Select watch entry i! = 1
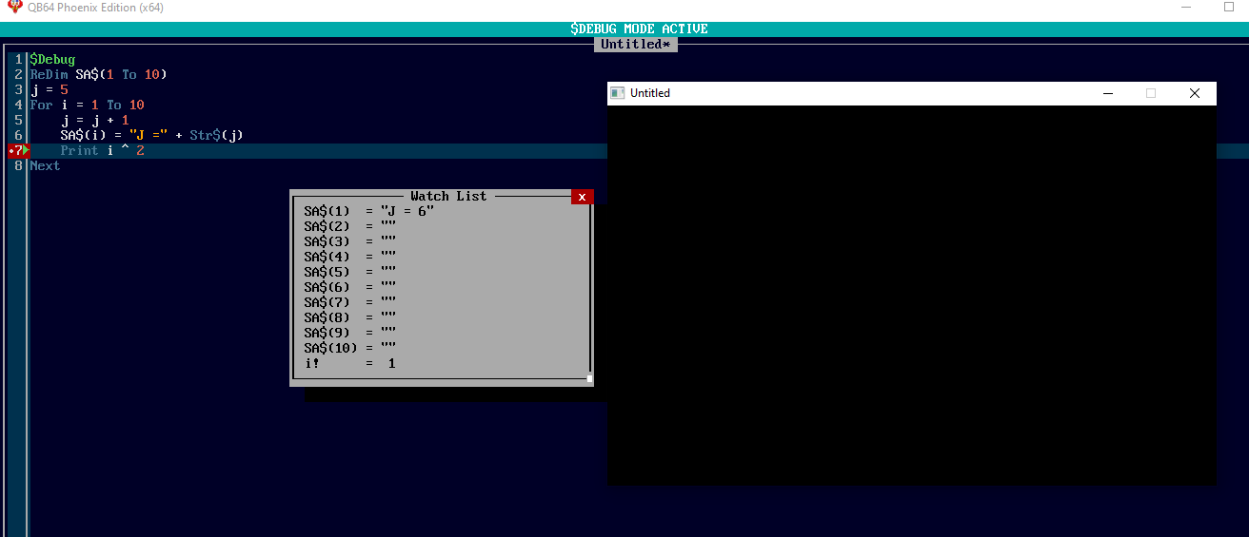Screen dimensions: 1249x537 tap(350, 363)
